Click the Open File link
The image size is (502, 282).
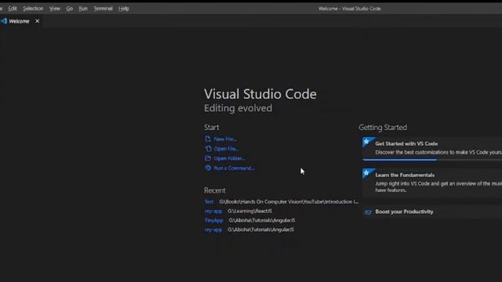(226, 149)
